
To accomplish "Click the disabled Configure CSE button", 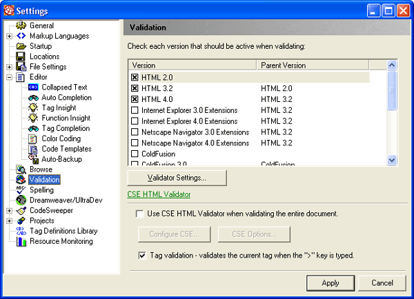I will pos(175,234).
